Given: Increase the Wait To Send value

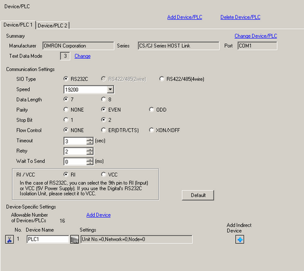Looking at the screenshot, I should [89, 160].
